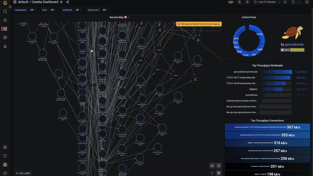Image resolution: width=313 pixels, height=176 pixels.
Task: Toggle src__color legend item
Action: tap(23, 173)
